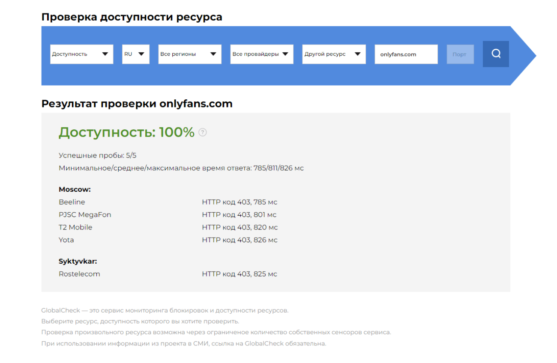Click the blue magnifying glass search icon

click(496, 54)
